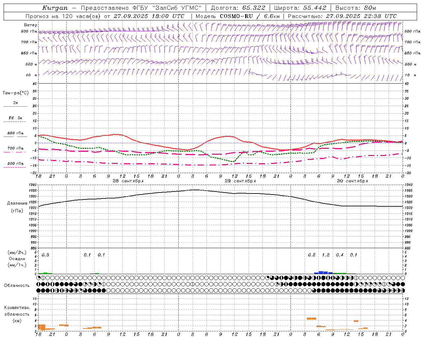This screenshot has width=422, height=337.
Task: Click the "500 гПа" entry in temperature legend
Action: coord(15,164)
